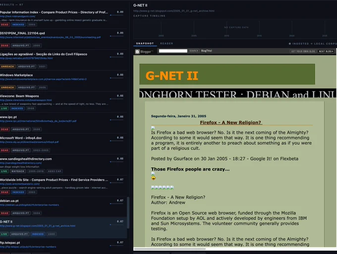Screen dimensions: 337x254
Task: Open 'Firefox - A New Religion?' post title link
Action: 231,122
